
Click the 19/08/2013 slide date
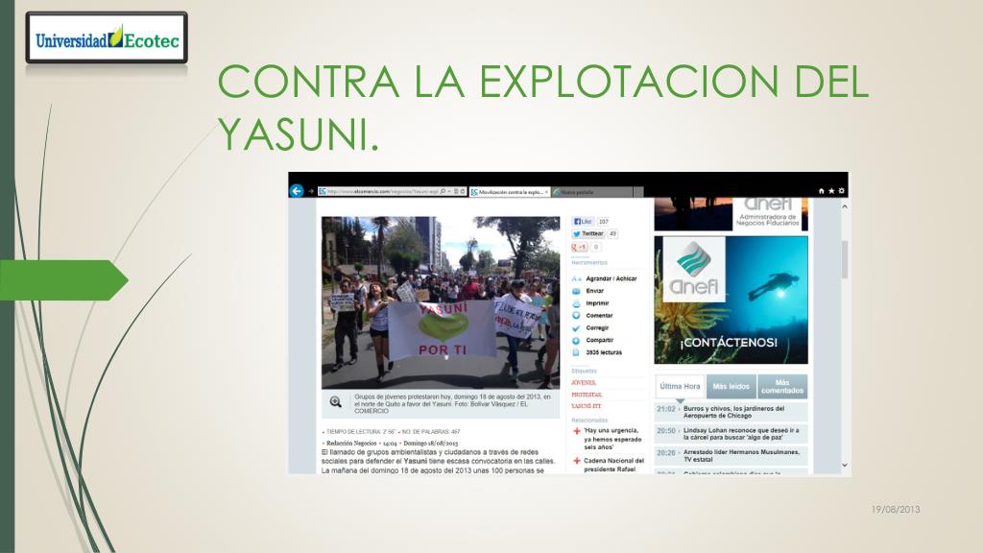[x=896, y=510]
